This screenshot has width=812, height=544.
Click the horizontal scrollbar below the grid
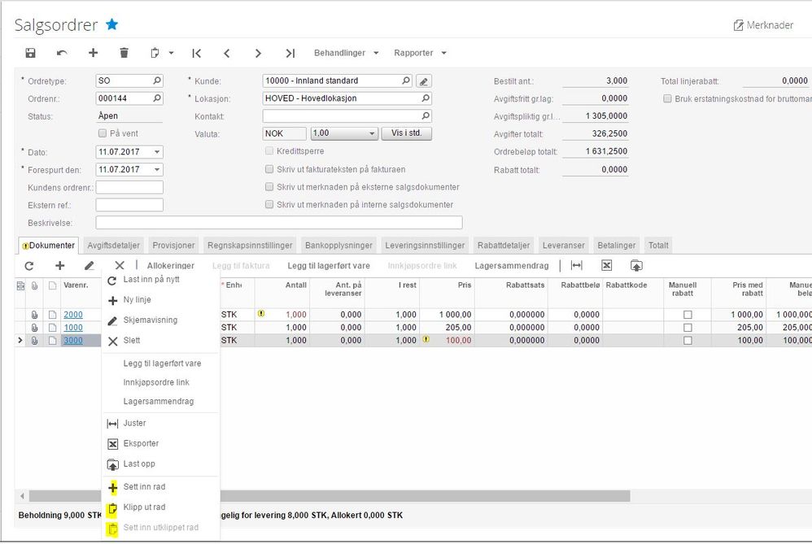pos(325,495)
